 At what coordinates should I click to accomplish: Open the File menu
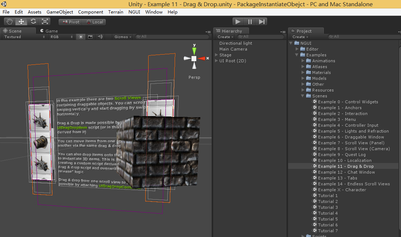click(6, 12)
